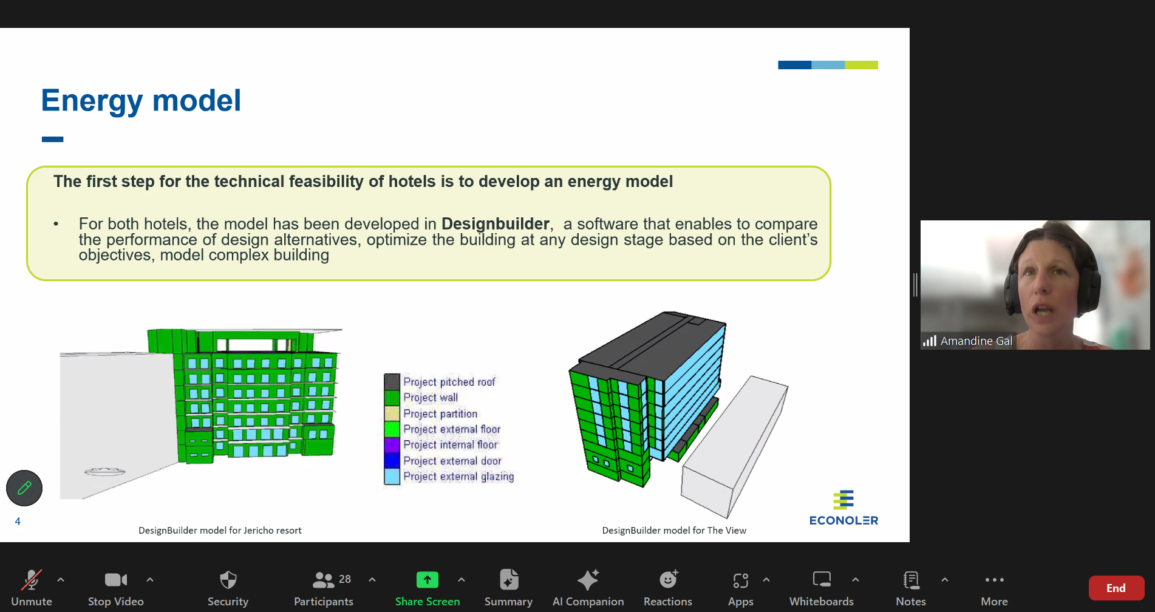Click the green Share Screen icon
The image size is (1155, 612).
427,580
